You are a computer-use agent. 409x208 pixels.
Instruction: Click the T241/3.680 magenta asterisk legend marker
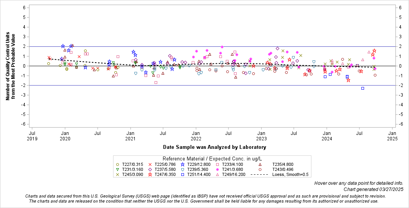click(217, 169)
